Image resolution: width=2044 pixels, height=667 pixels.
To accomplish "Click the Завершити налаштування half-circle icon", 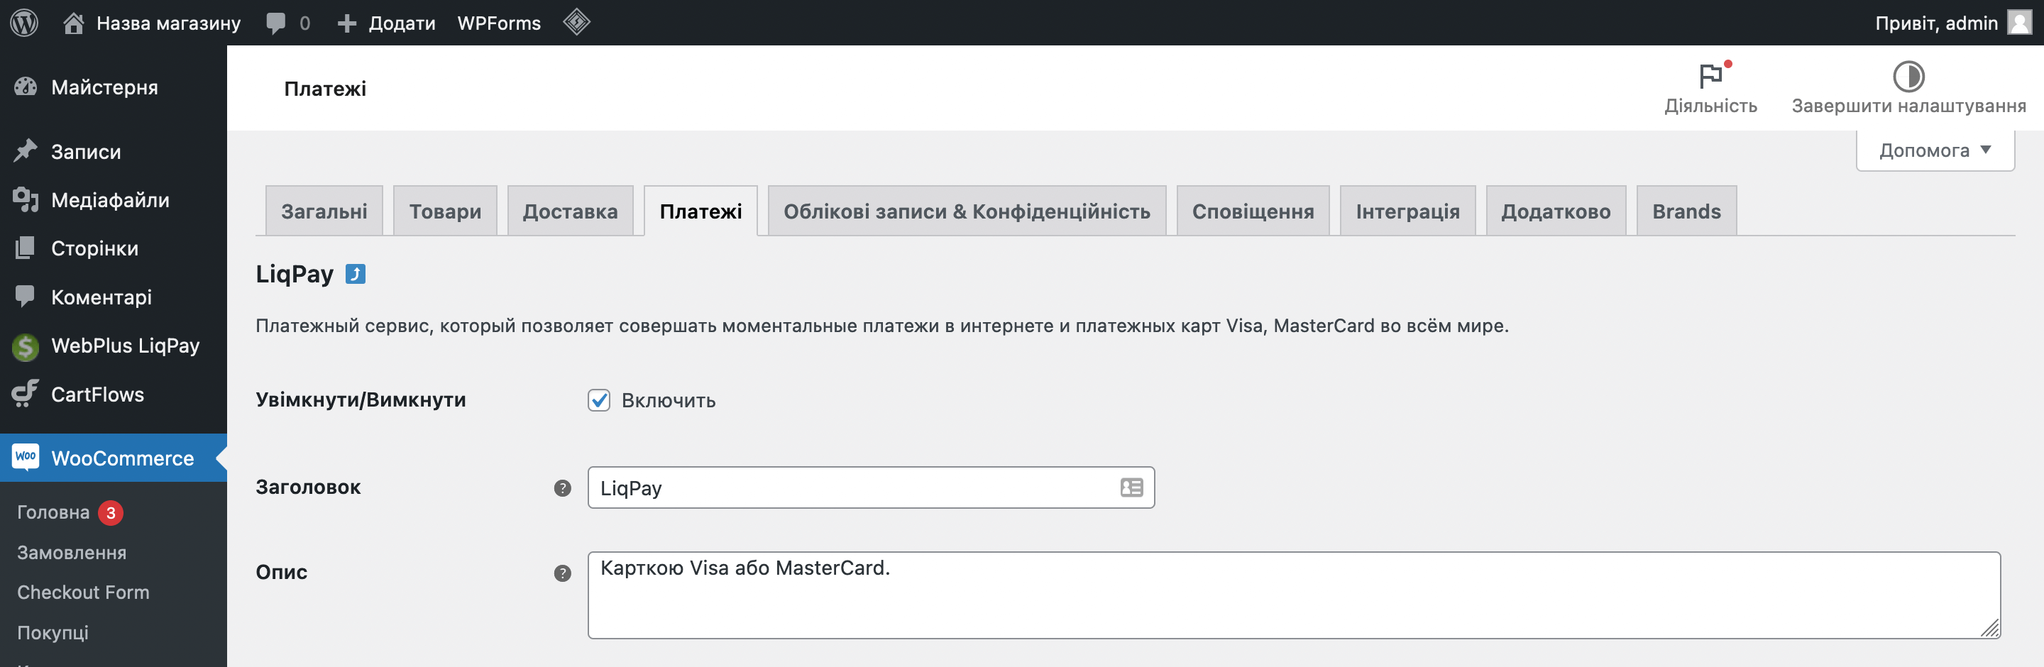I will pyautogui.click(x=1908, y=76).
